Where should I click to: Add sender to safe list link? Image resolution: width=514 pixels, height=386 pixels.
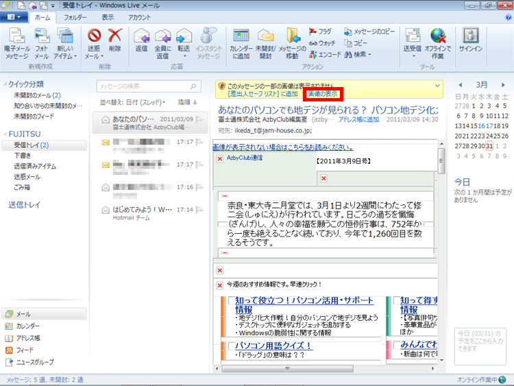(x=262, y=94)
